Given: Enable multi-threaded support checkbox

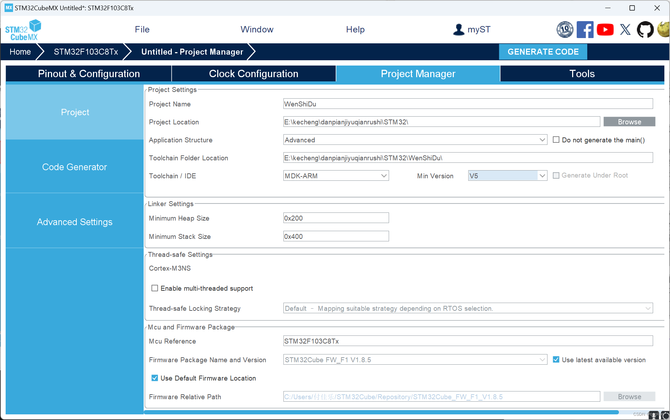Looking at the screenshot, I should point(155,288).
